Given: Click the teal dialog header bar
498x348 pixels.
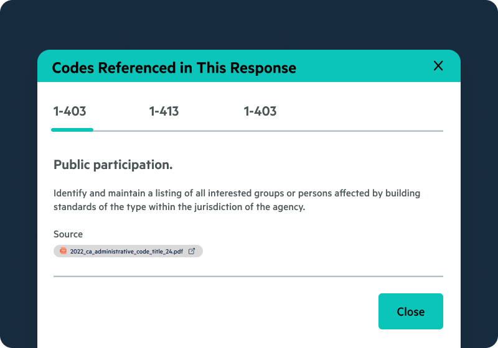Looking at the screenshot, I should click(x=361, y=66).
